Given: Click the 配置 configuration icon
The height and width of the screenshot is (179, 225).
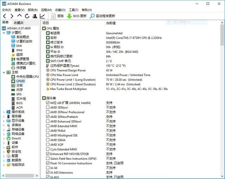Looking at the screenshot, I should pyautogui.click(x=8, y=156).
